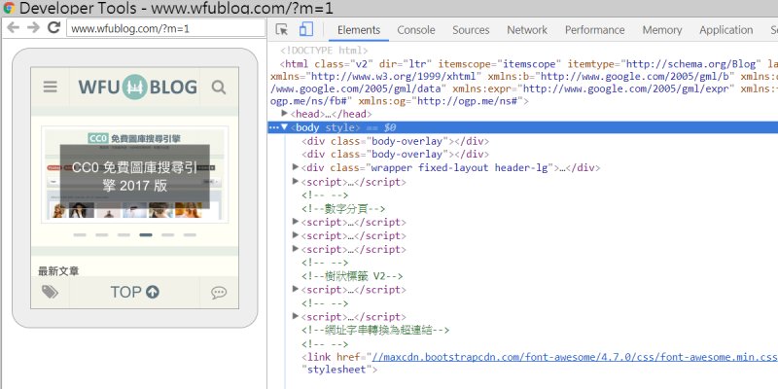Screen dimensions: 778x389
Task: Activate the inspect element picker icon
Action: 282,30
